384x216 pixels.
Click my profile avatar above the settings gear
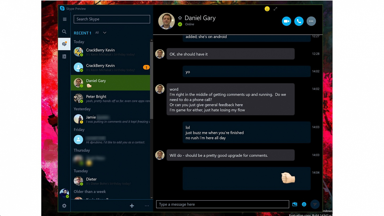pos(64,193)
